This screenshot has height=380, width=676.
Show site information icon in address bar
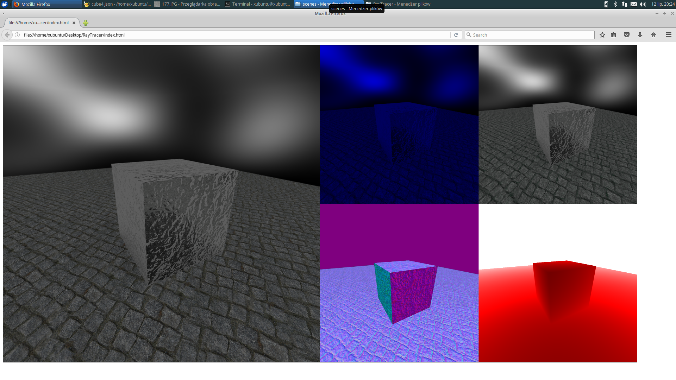point(17,35)
